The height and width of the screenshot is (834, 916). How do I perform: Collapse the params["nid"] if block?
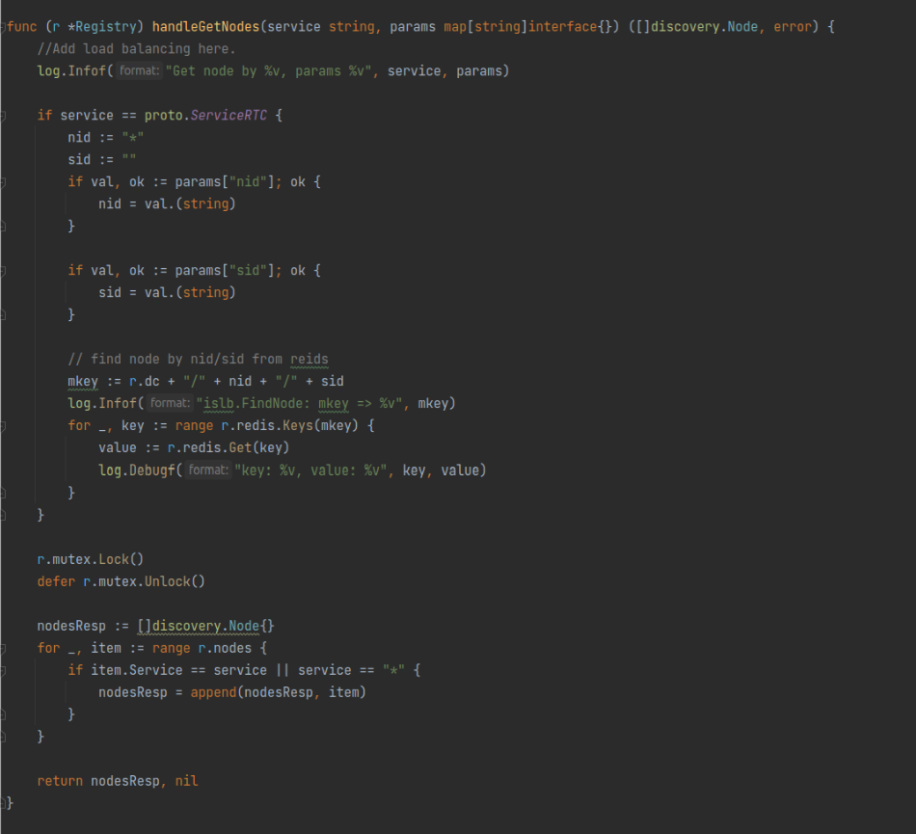tap(3, 182)
